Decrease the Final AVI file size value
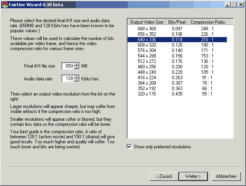 (x=76, y=68)
